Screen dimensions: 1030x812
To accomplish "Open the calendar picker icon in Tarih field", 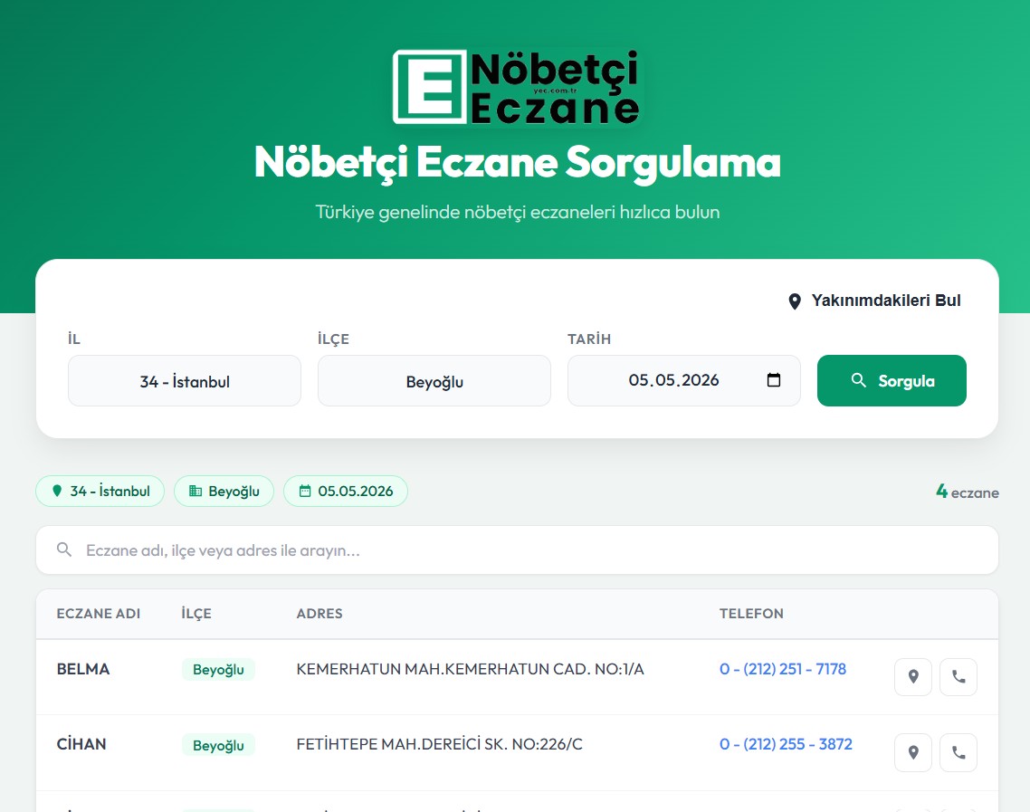I will tap(774, 379).
